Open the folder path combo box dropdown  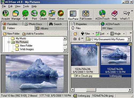(129, 39)
